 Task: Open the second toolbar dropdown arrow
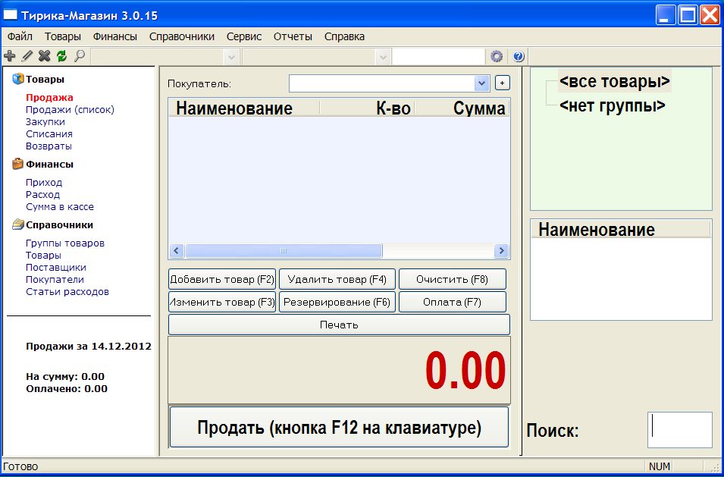click(382, 57)
